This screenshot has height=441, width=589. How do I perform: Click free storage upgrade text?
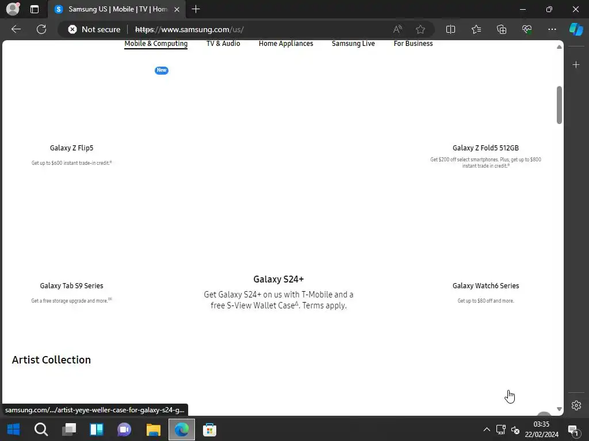tap(71, 301)
